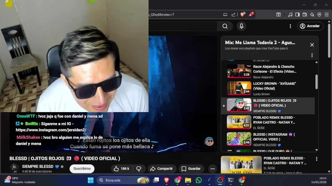
Task: Click playlist scroll-up arrow
Action: coord(316,62)
